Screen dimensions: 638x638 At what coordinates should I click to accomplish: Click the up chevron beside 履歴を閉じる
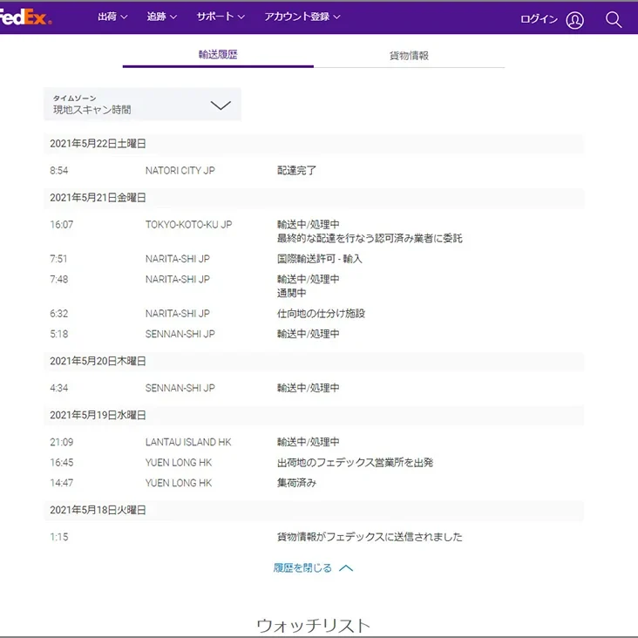click(346, 568)
